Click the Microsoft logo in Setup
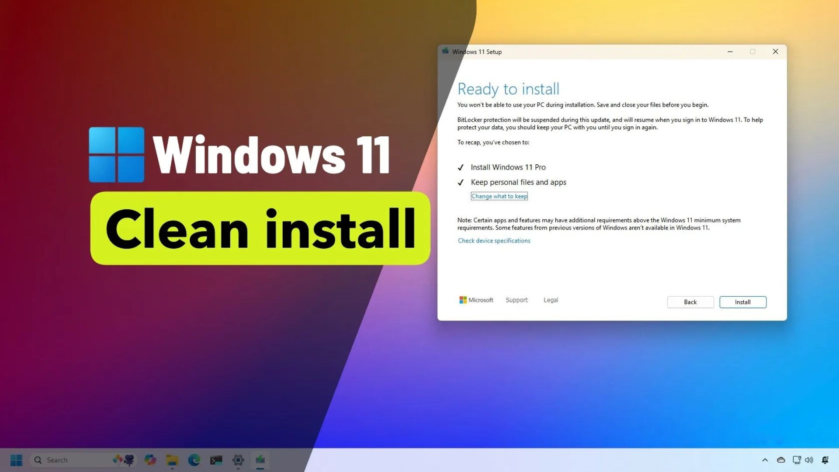The height and width of the screenshot is (472, 839). click(476, 300)
